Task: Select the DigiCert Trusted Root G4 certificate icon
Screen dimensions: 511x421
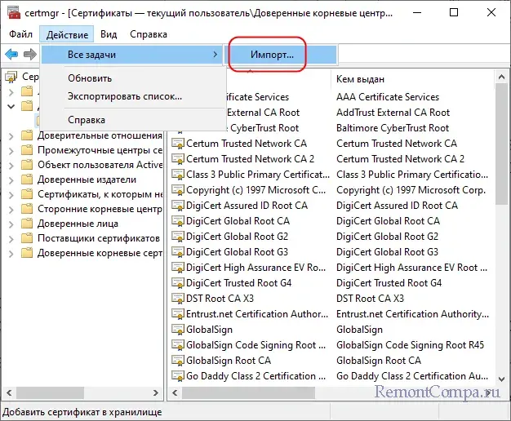Action: [178, 283]
